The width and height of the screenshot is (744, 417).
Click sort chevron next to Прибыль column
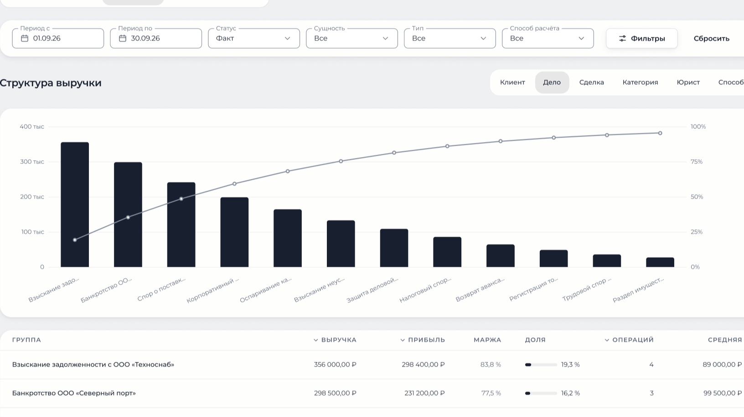click(403, 340)
